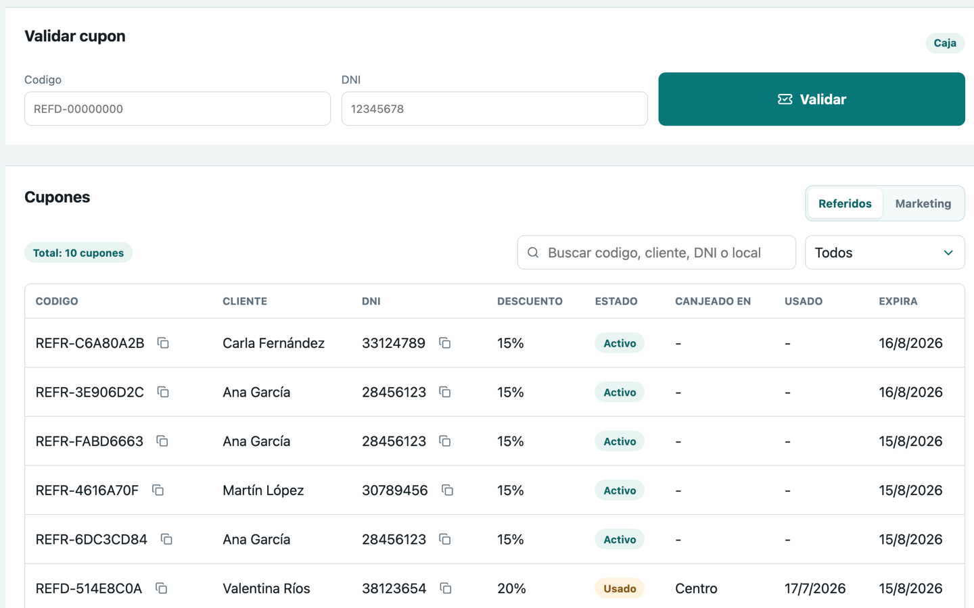Click the Estado column header
The height and width of the screenshot is (608, 974).
[x=616, y=301]
